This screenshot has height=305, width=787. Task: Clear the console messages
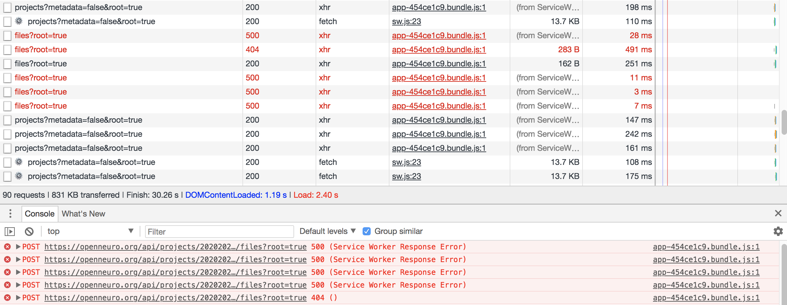click(x=30, y=231)
